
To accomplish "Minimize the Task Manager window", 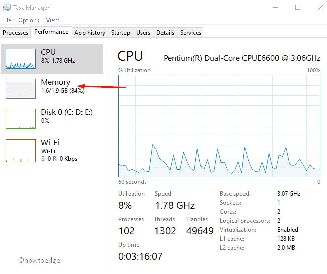I will [275, 7].
